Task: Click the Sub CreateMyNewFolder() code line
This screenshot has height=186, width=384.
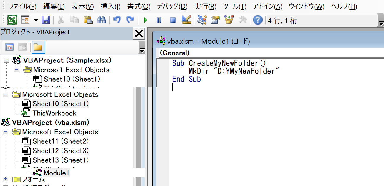Action: point(219,63)
